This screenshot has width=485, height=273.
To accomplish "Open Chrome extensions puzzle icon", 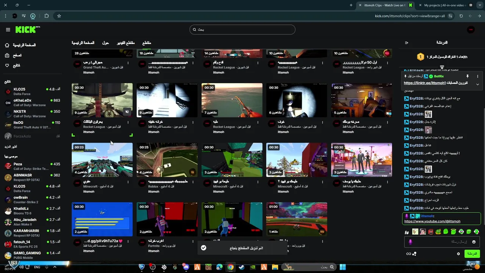I will pyautogui.click(x=47, y=16).
